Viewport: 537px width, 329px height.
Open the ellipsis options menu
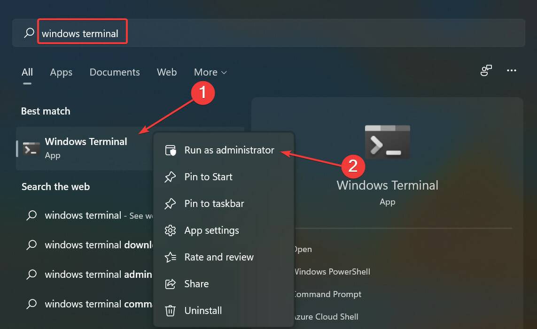(512, 70)
